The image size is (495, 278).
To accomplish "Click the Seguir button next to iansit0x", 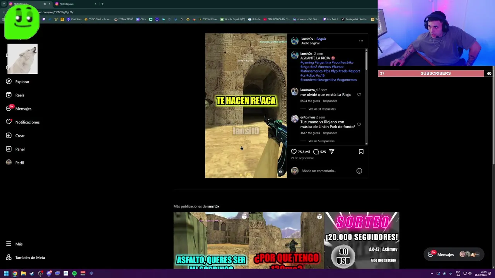I will [x=321, y=39].
